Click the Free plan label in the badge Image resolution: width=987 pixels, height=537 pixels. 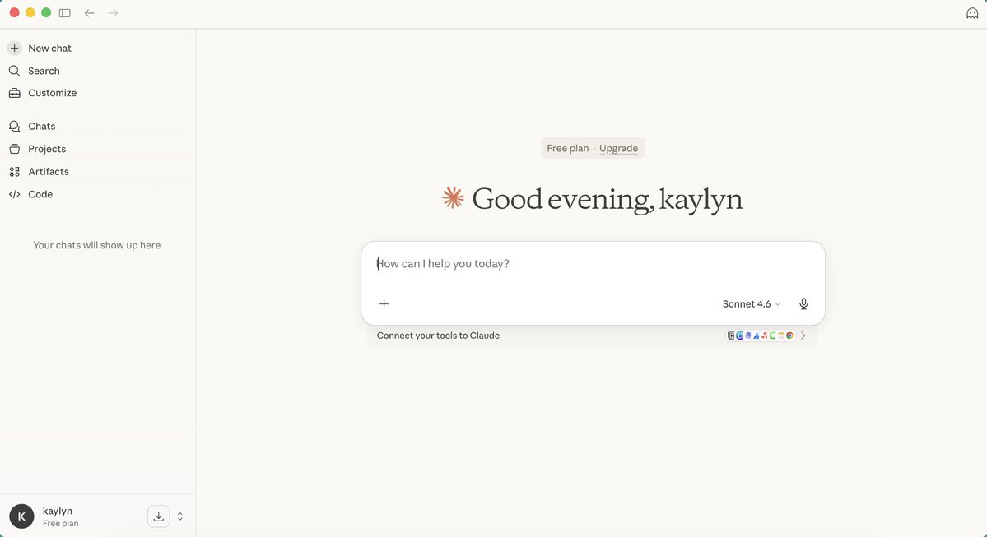tap(567, 148)
